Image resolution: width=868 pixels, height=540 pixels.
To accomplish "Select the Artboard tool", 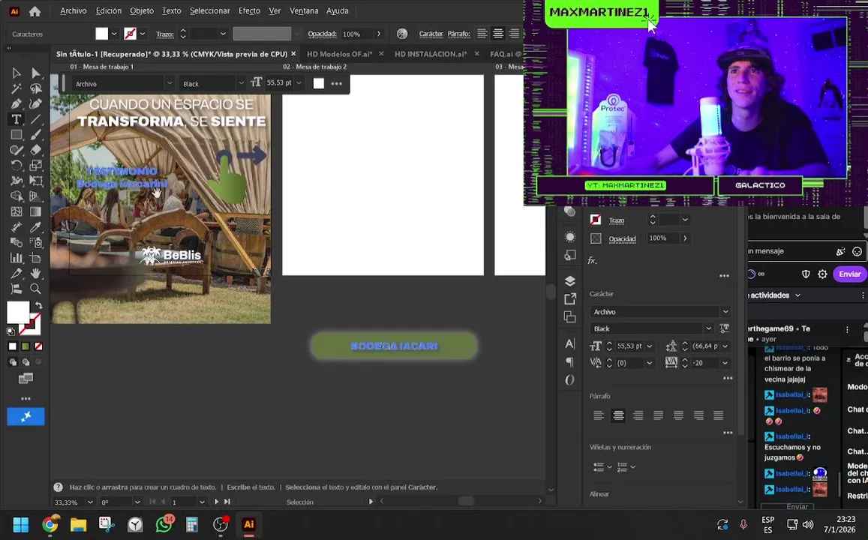I will coord(35,258).
